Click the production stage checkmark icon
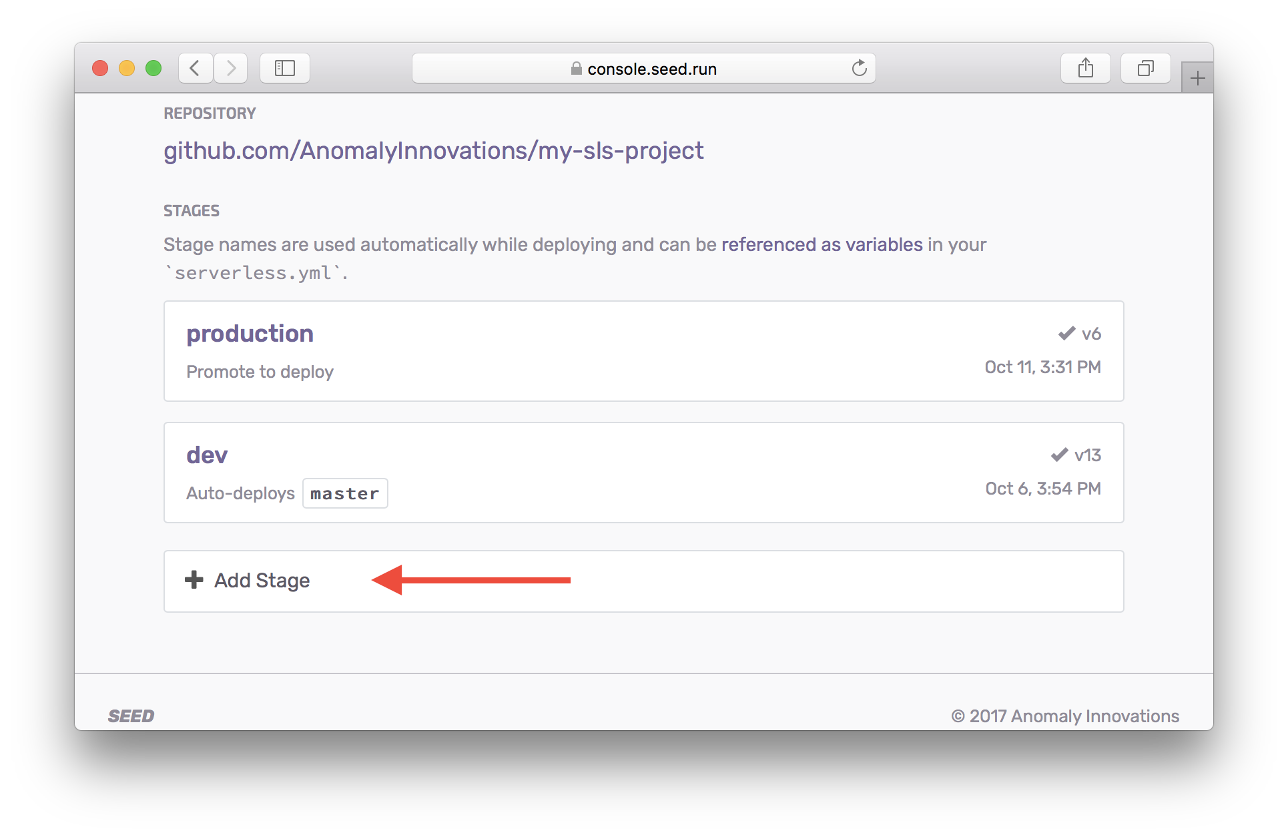The height and width of the screenshot is (837, 1288). 1066,333
